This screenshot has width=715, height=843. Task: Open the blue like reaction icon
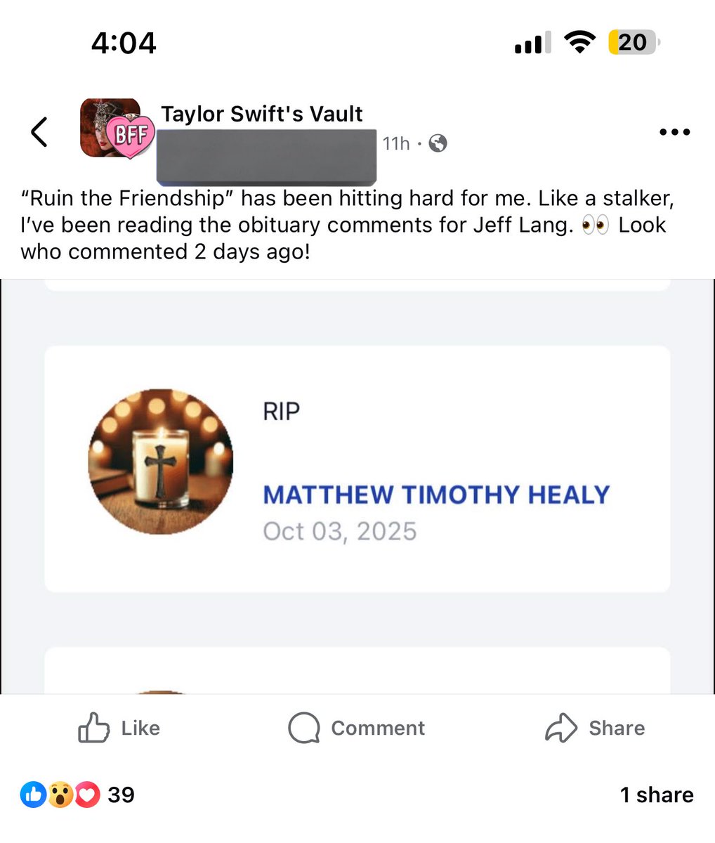click(x=33, y=795)
